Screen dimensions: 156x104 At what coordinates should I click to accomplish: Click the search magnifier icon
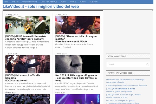point(147,64)
